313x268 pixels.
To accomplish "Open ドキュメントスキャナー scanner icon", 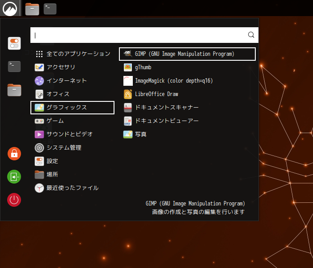I will point(128,108).
